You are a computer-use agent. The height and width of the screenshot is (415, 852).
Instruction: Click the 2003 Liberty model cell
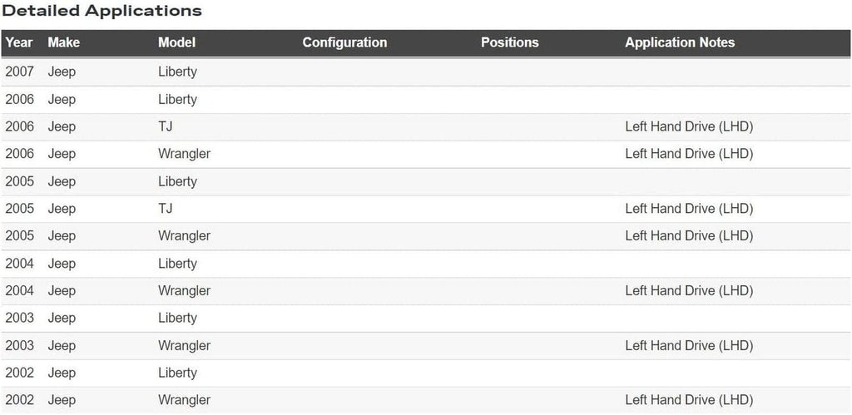click(x=177, y=318)
